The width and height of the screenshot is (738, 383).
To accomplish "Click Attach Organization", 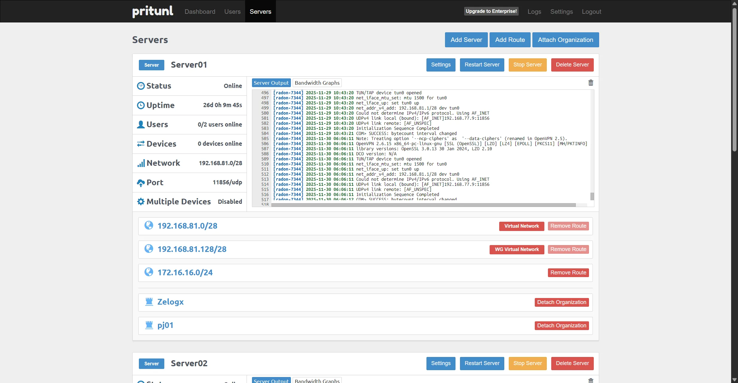I will (566, 39).
